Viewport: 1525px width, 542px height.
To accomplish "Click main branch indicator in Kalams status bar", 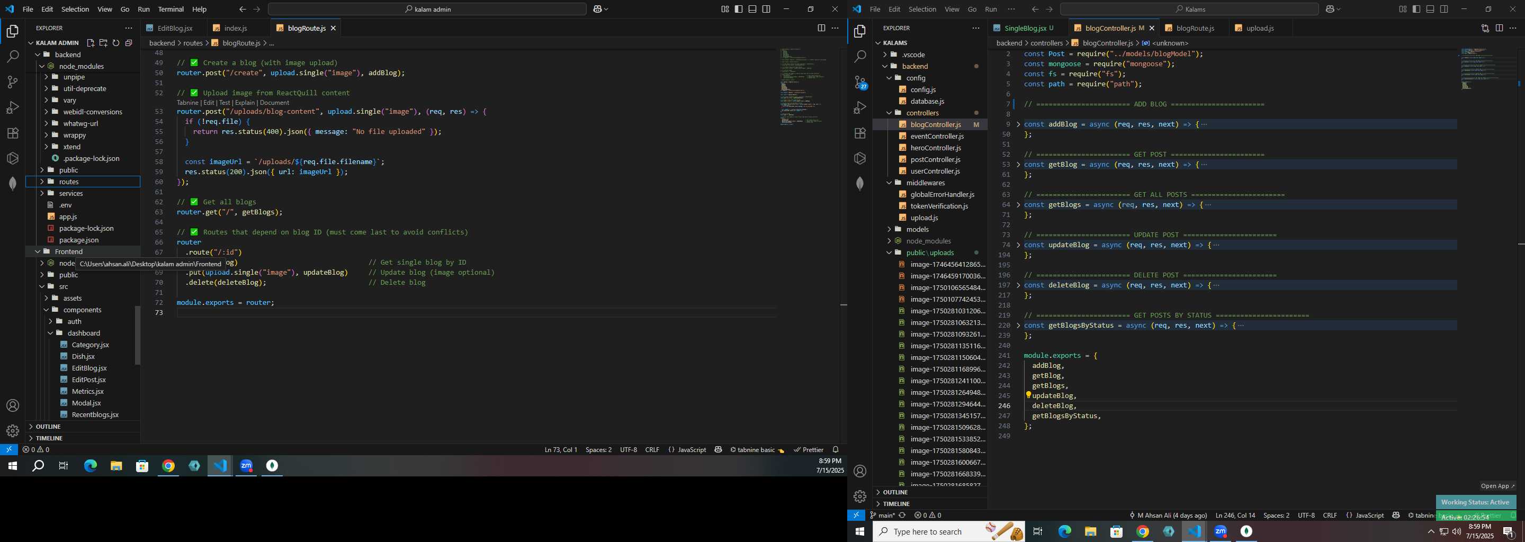I will click(x=883, y=516).
